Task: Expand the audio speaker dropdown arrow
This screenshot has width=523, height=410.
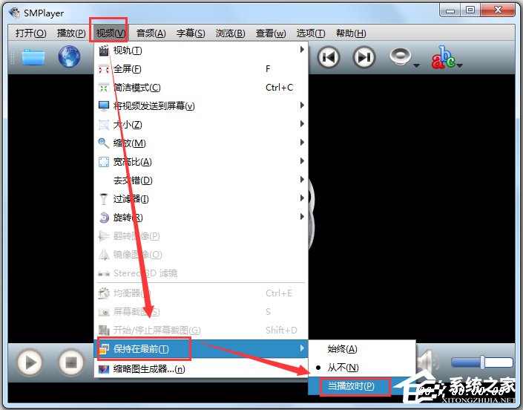Action: pyautogui.click(x=417, y=65)
